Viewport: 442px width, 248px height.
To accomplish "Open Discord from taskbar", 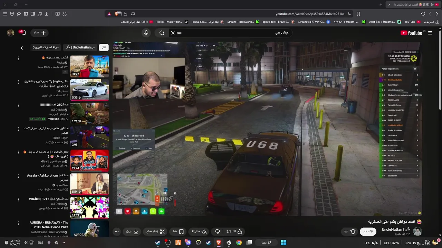I will [x=188, y=242].
